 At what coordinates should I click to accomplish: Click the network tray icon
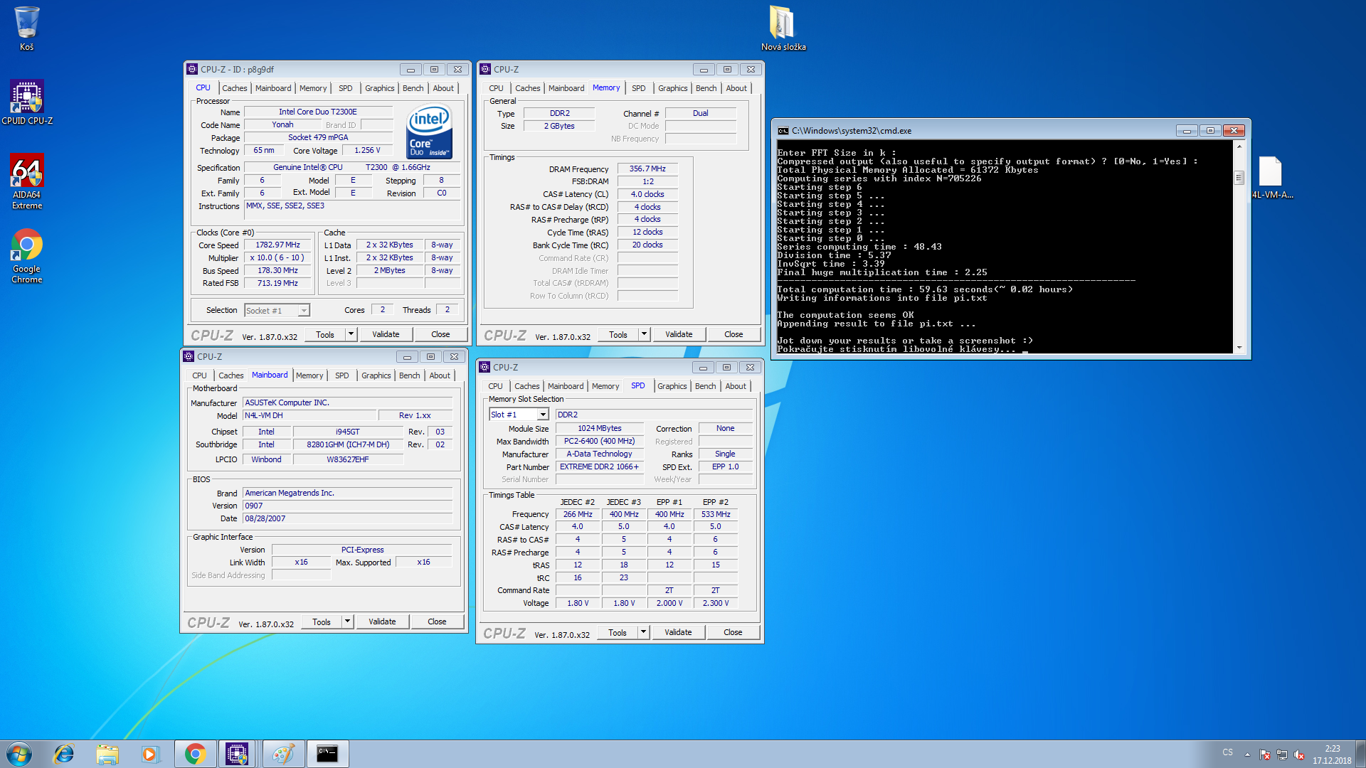pos(1282,754)
